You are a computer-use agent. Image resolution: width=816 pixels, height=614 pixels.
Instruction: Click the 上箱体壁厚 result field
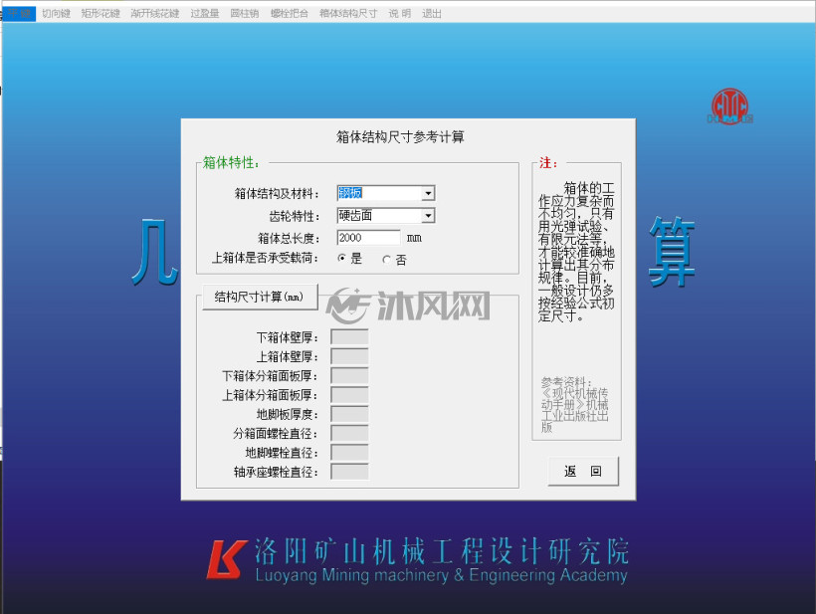click(349, 356)
